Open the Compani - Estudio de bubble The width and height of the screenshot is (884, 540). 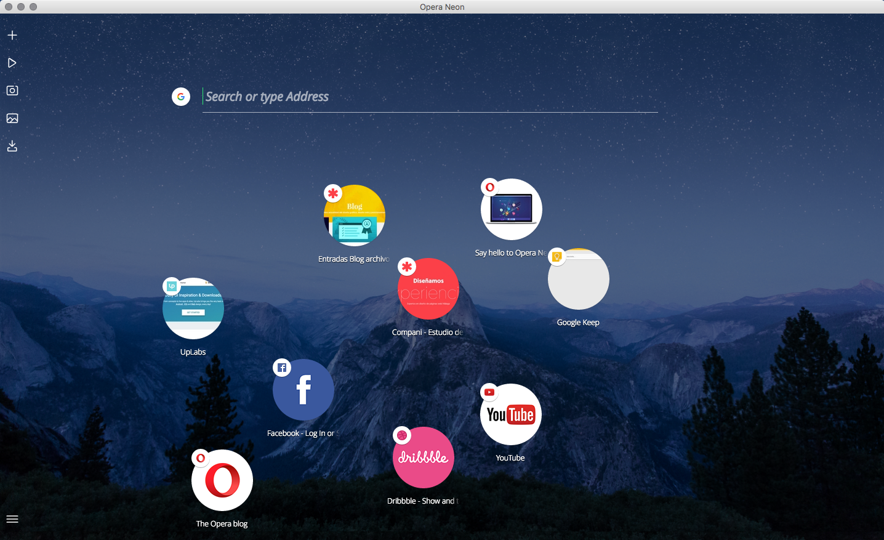tap(428, 289)
